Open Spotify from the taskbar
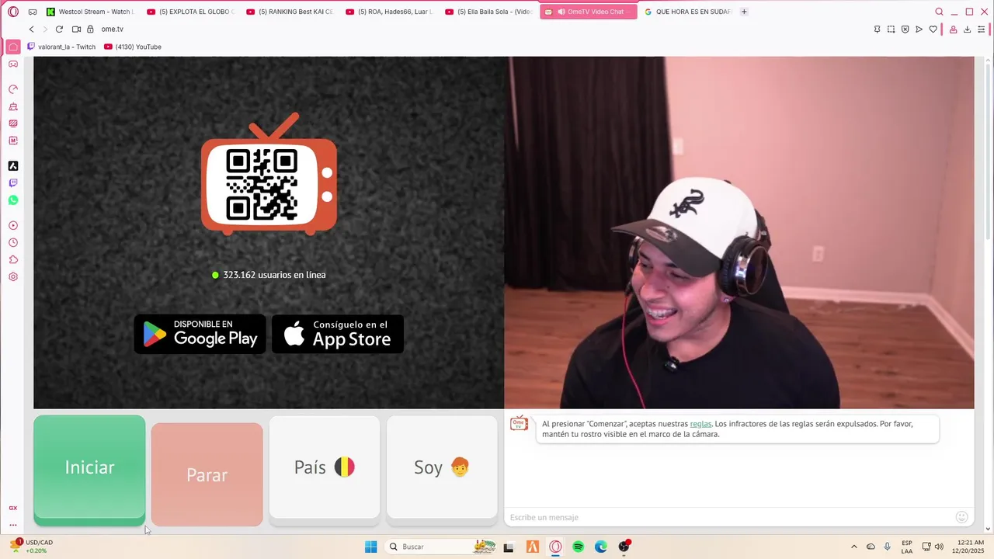The image size is (994, 559). coord(578,547)
